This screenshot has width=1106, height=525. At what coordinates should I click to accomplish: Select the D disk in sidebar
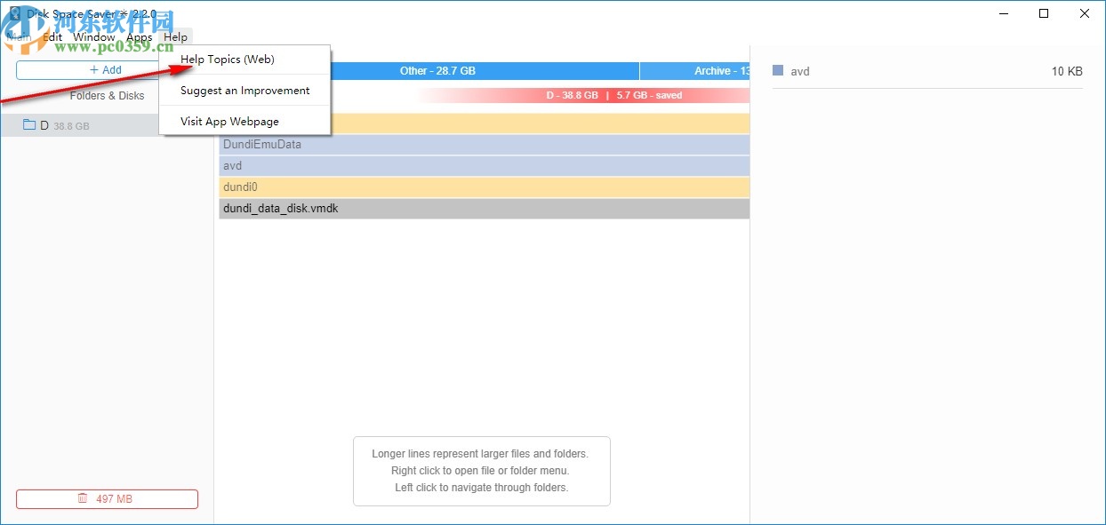107,125
